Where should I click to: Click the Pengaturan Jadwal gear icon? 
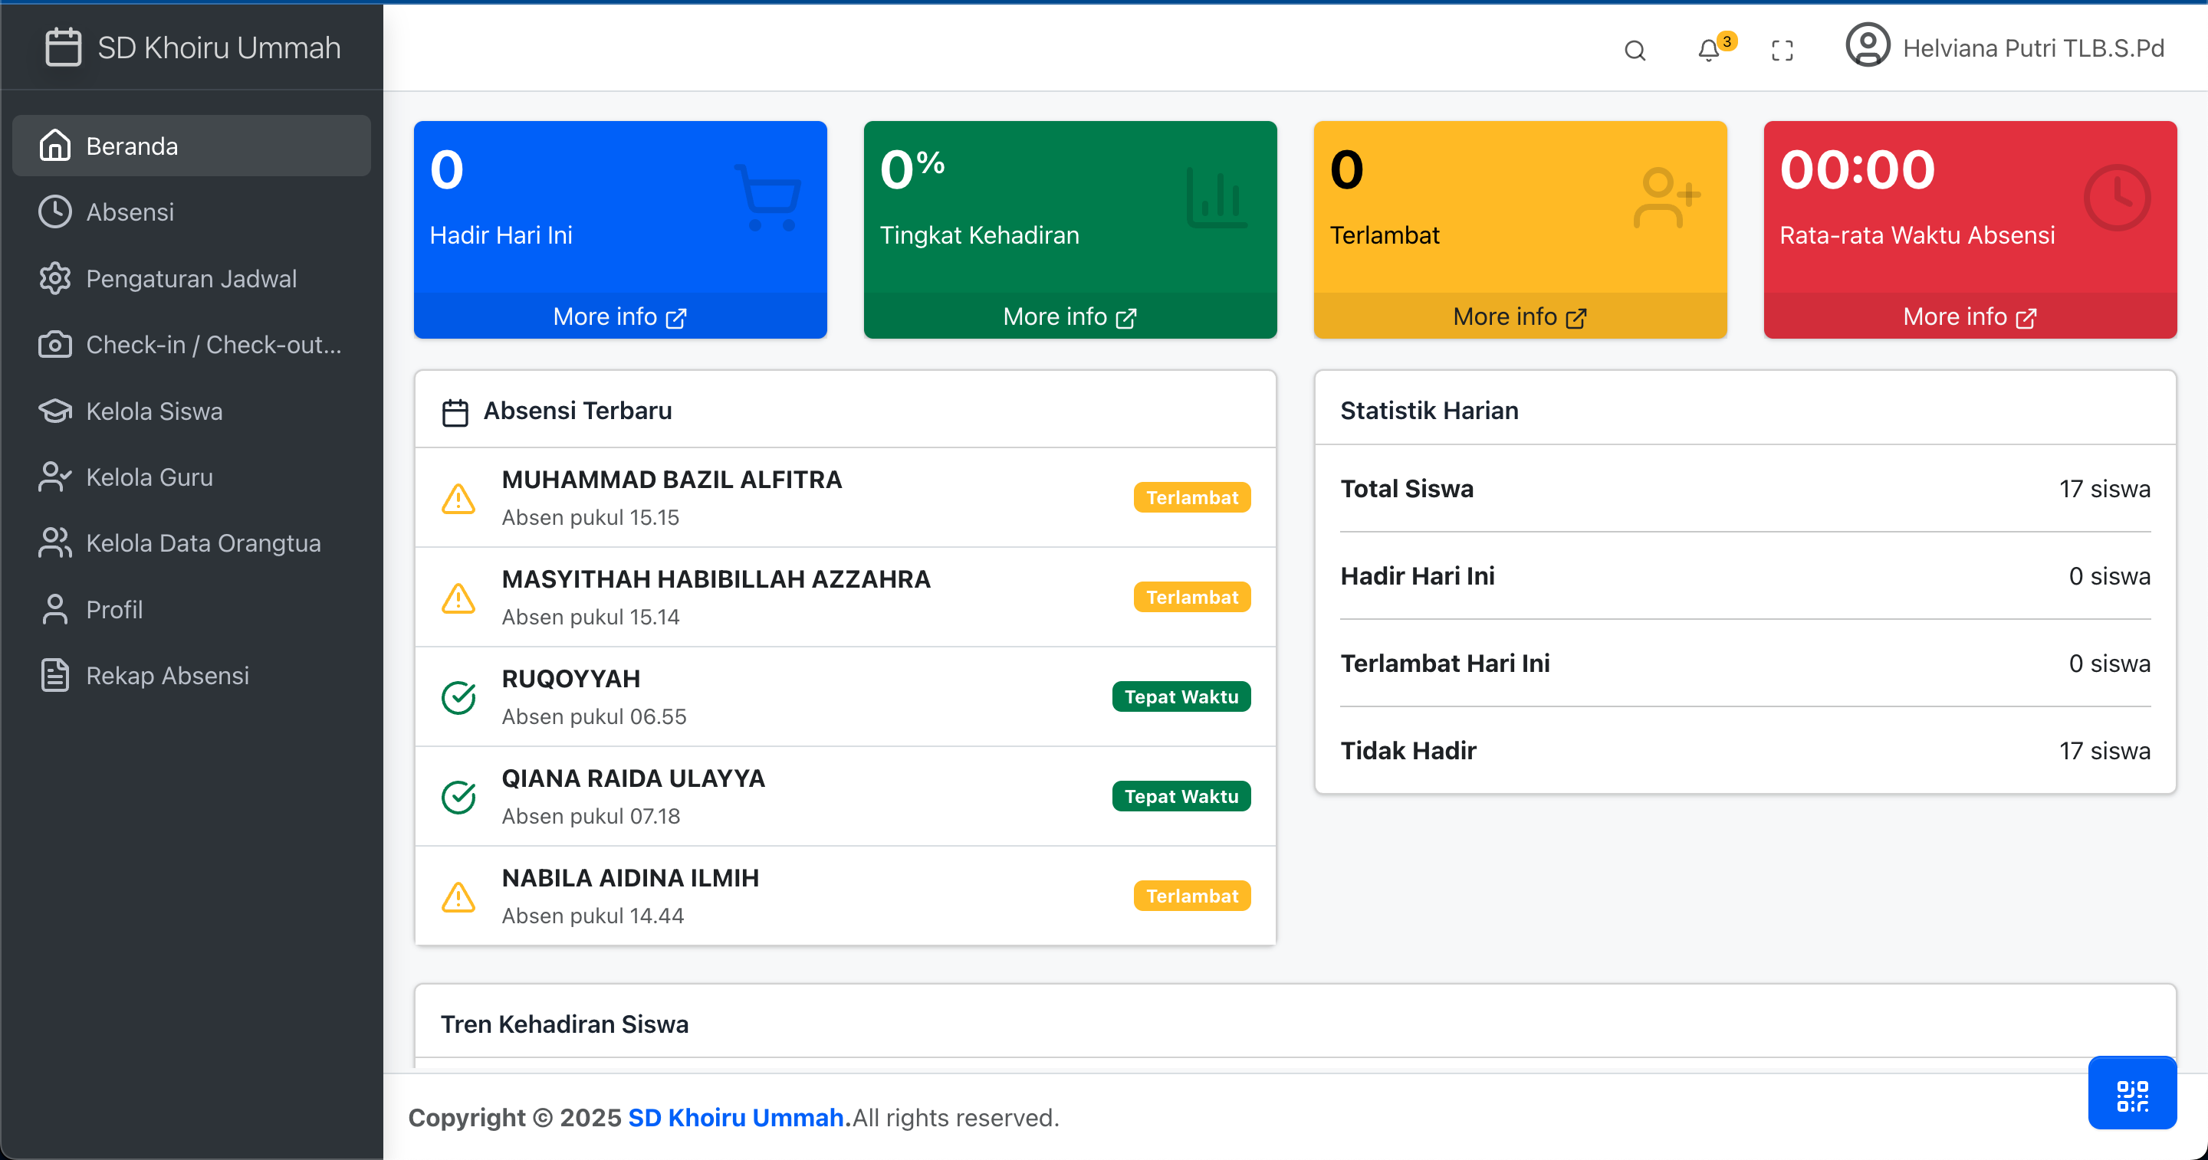click(x=55, y=277)
